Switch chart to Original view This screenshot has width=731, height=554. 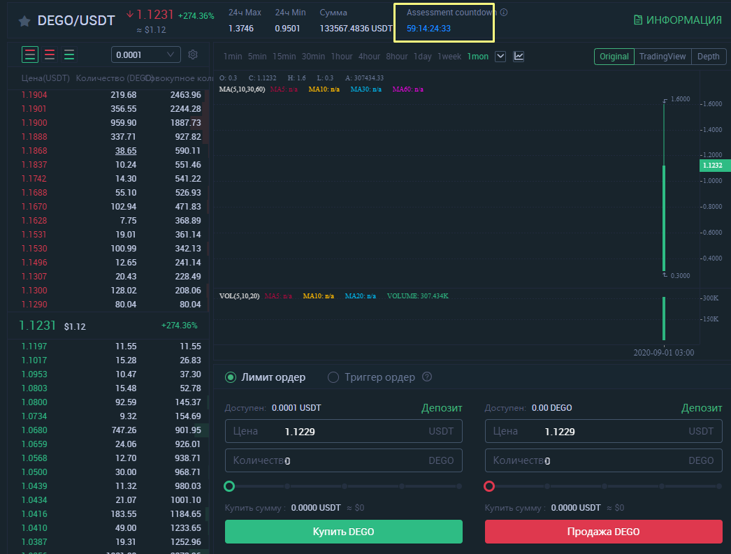[614, 57]
